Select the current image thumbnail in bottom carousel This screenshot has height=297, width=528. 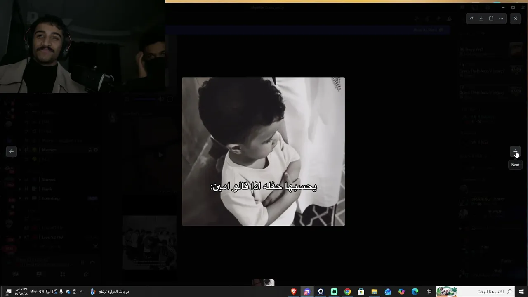point(269,283)
